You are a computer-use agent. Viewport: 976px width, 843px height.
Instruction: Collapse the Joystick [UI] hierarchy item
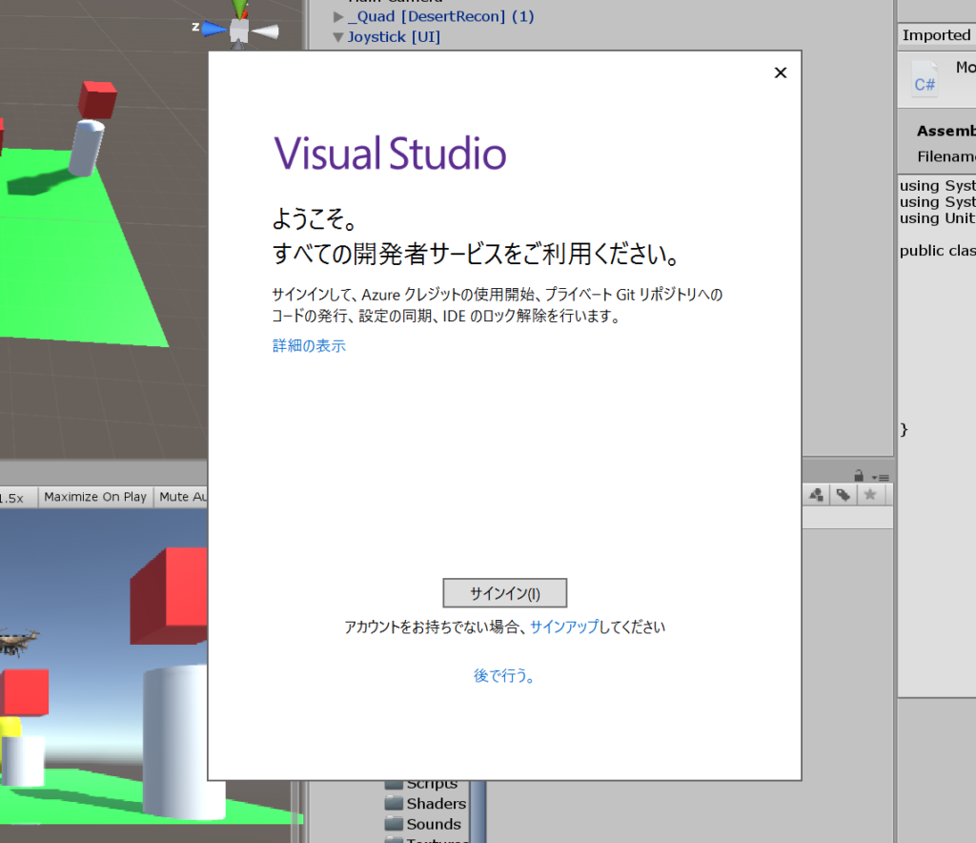tap(338, 38)
